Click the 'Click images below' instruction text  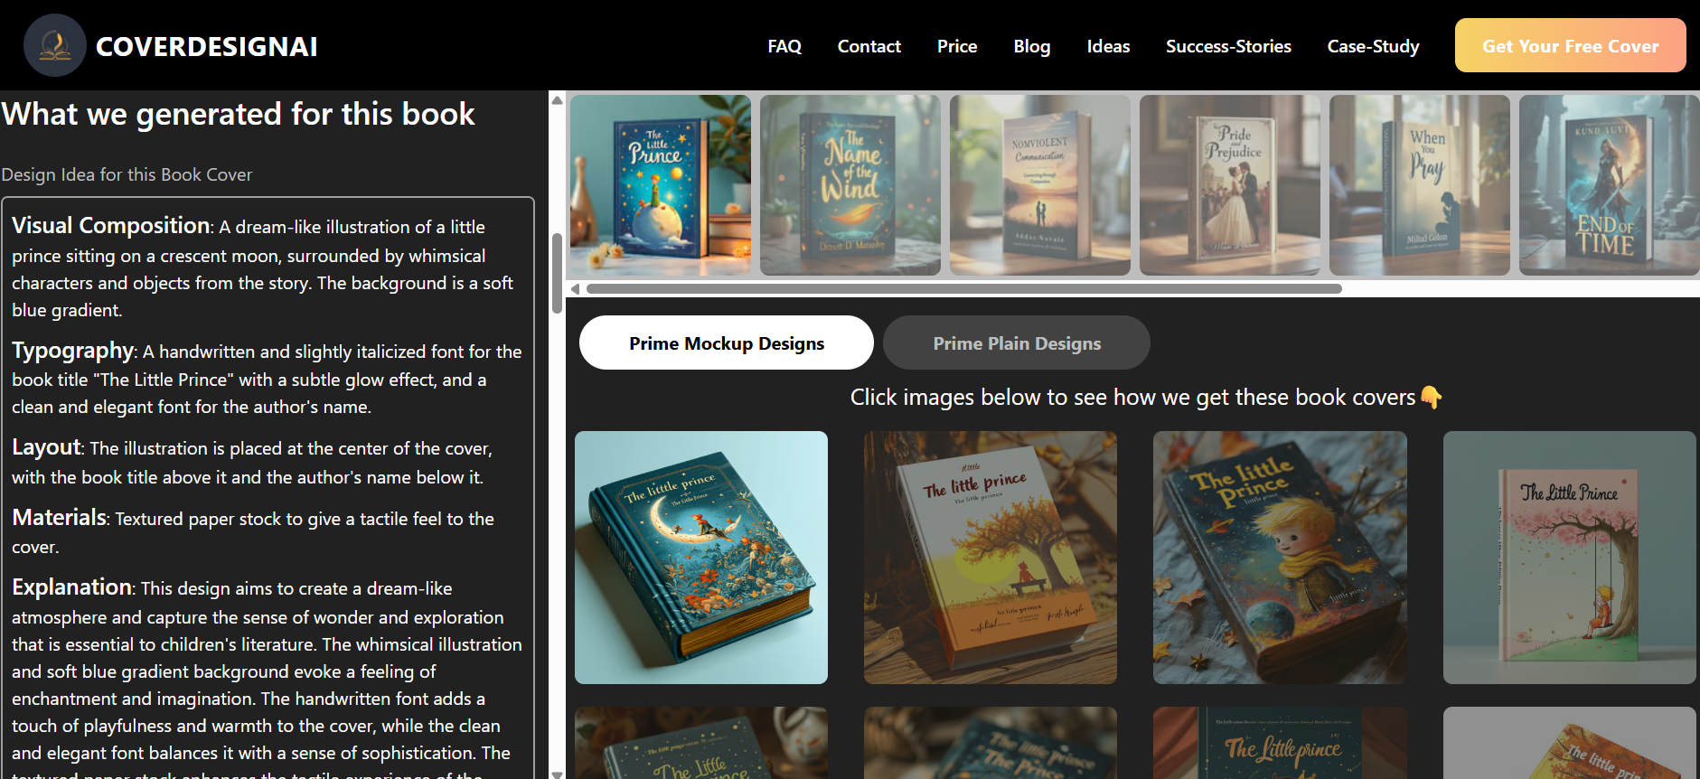[1132, 397]
